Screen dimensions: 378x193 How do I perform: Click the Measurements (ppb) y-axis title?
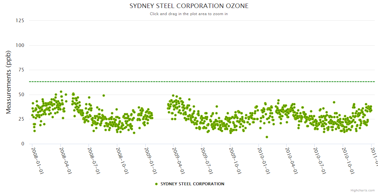tap(9, 82)
